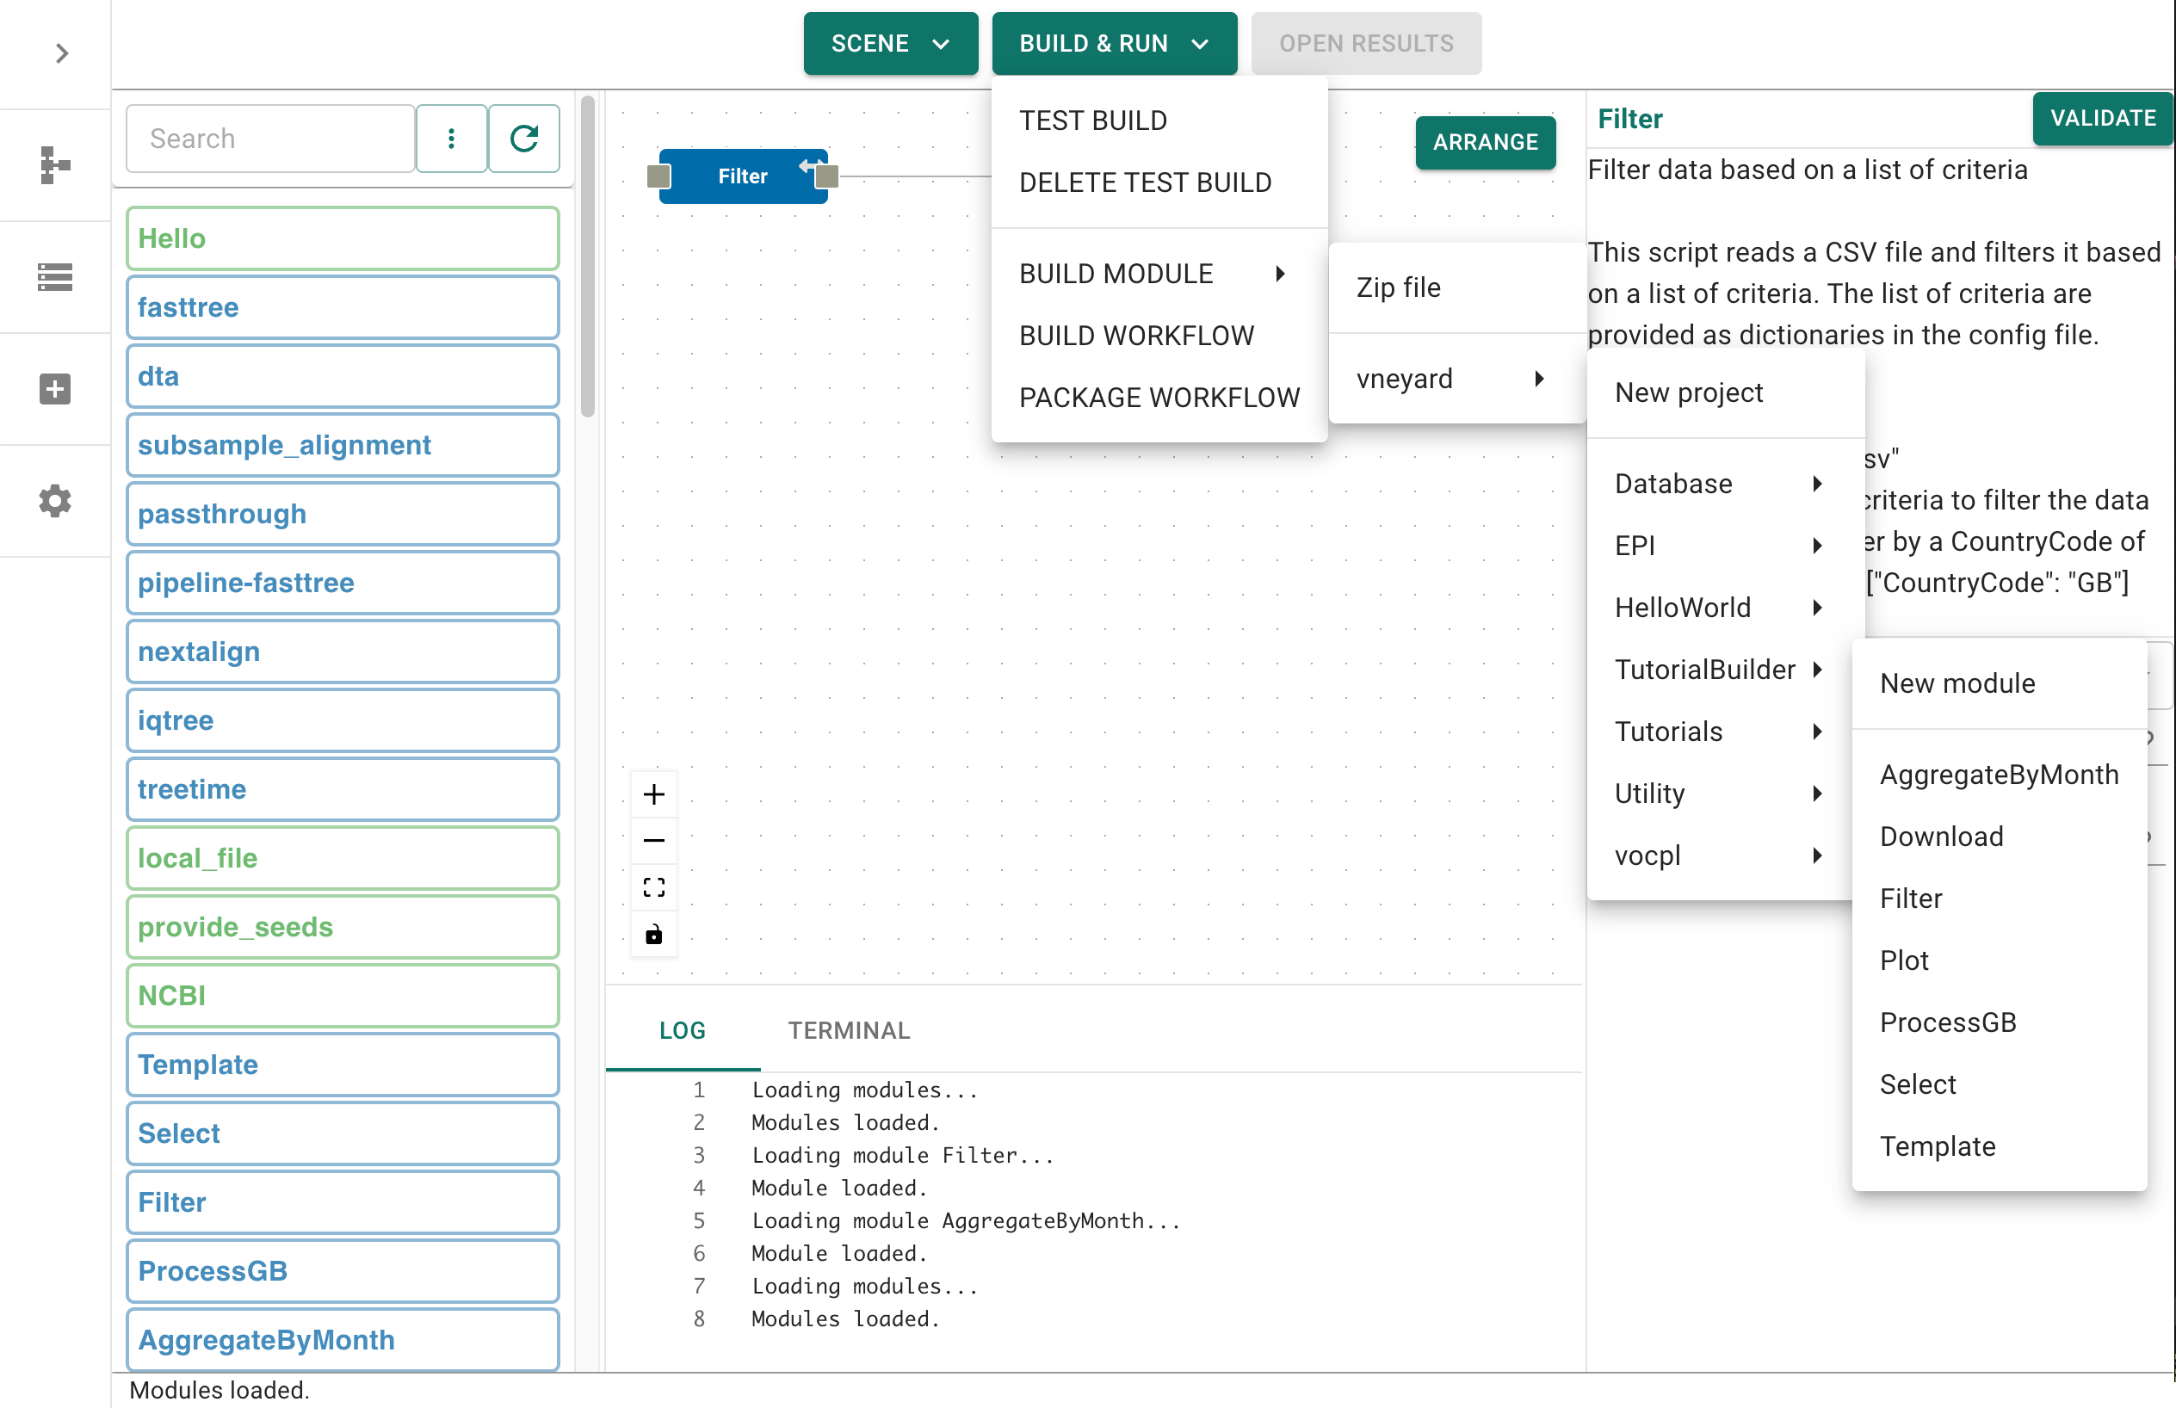This screenshot has width=2176, height=1408.
Task: Click the Filter node's right output port
Action: 826,176
